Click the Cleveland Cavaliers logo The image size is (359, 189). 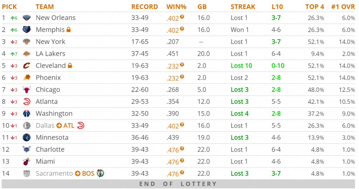click(27, 66)
